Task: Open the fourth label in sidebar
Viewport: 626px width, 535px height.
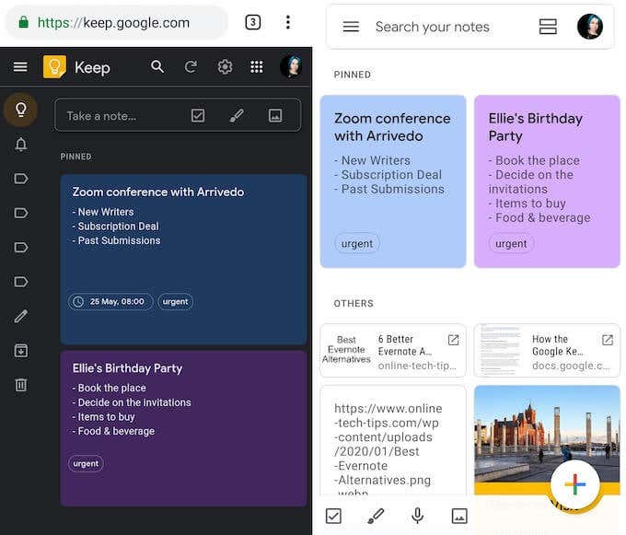Action: click(x=21, y=282)
